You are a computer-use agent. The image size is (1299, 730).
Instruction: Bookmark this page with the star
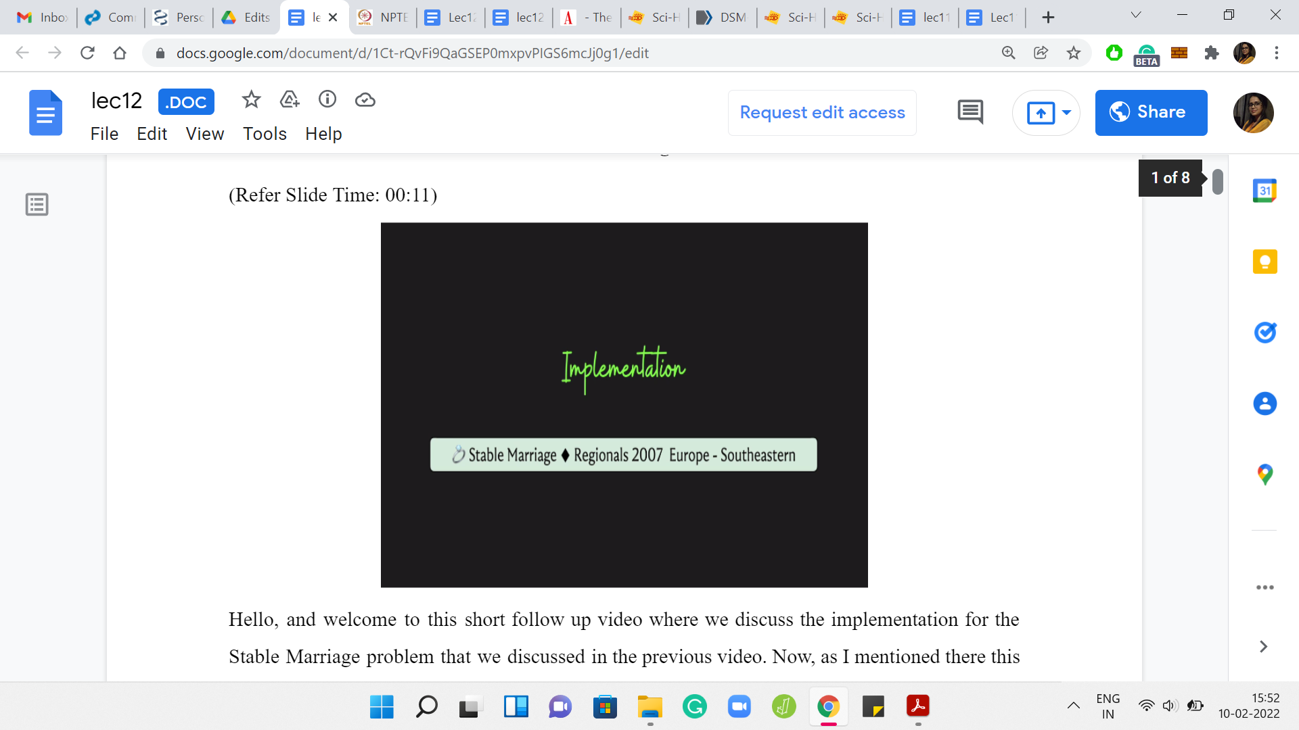click(x=1074, y=53)
